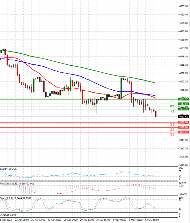Click the 4503.90 price axis value

click(x=183, y=48)
